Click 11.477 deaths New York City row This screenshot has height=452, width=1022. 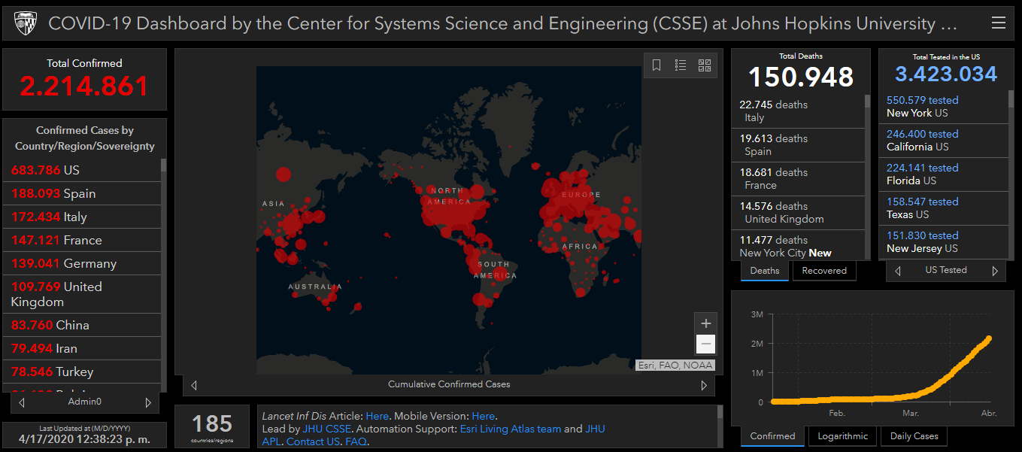coord(798,245)
